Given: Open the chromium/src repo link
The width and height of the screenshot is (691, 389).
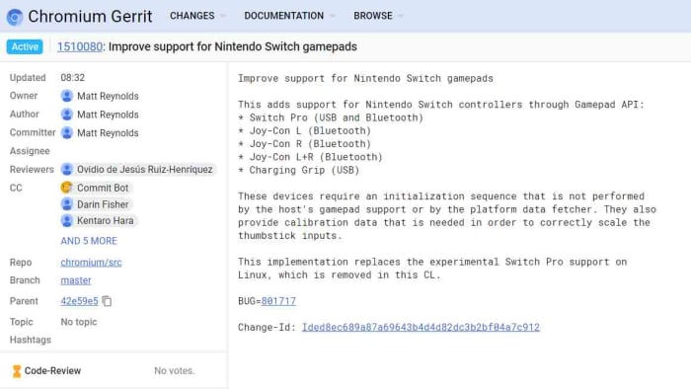Looking at the screenshot, I should pyautogui.click(x=91, y=262).
